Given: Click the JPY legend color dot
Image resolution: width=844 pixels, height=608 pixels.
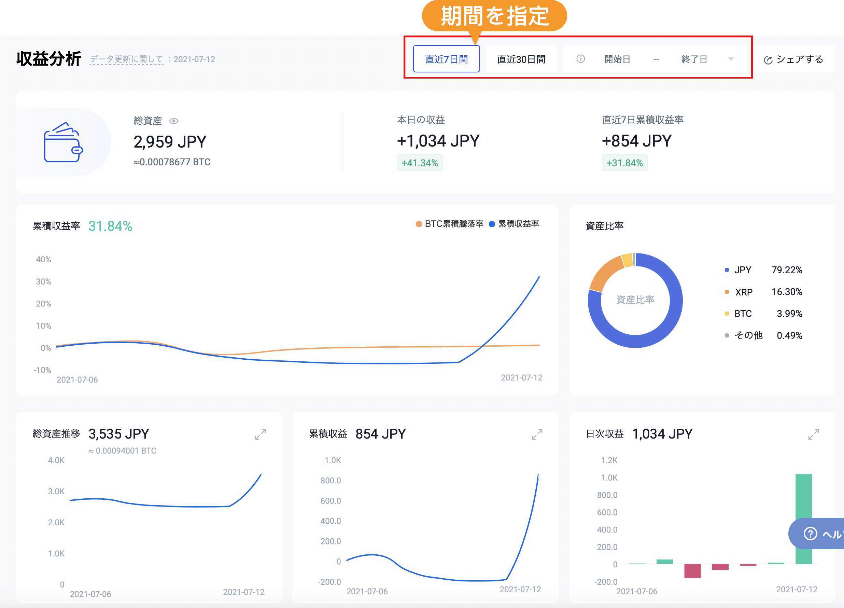Looking at the screenshot, I should [x=727, y=270].
